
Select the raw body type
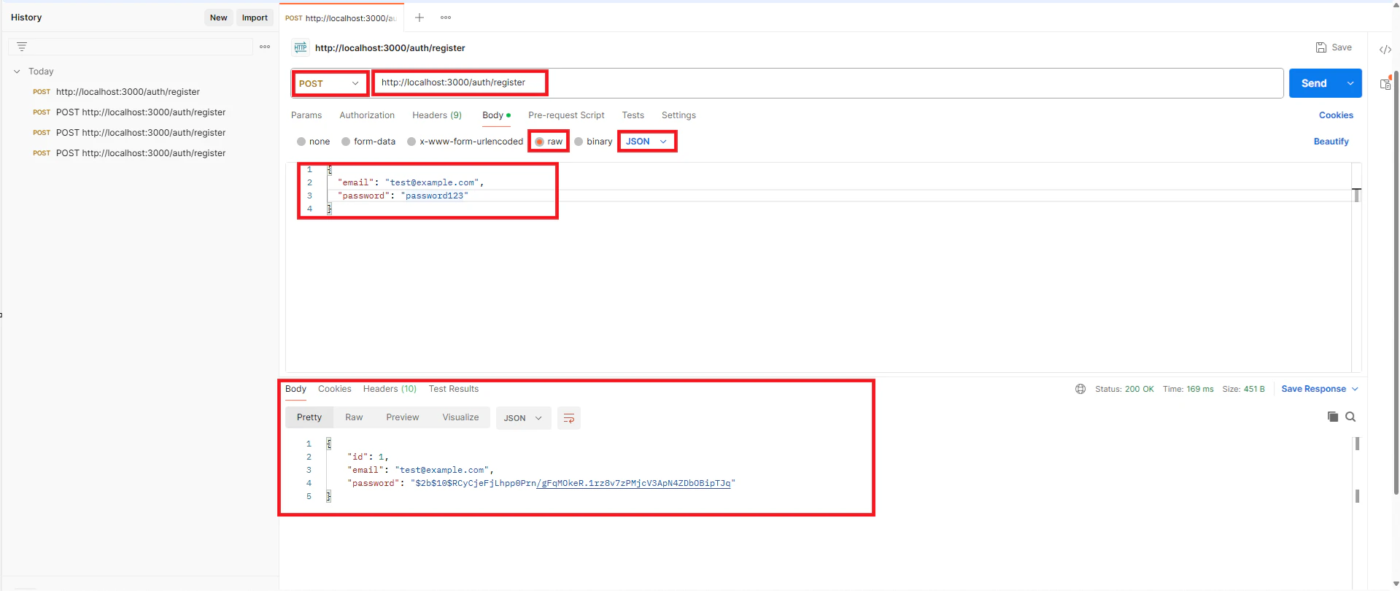click(x=539, y=142)
